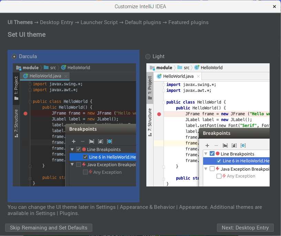The image size is (281, 236).
Task: Close the Customize IntelliJ IDEA dialog
Action: tap(274, 7)
